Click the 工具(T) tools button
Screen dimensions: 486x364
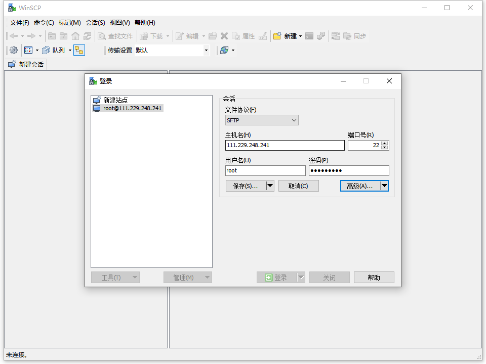pos(115,278)
